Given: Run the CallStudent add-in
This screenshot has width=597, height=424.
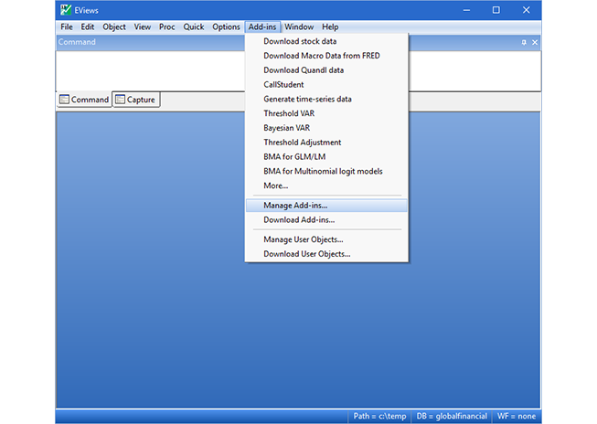Looking at the screenshot, I should point(326,84).
